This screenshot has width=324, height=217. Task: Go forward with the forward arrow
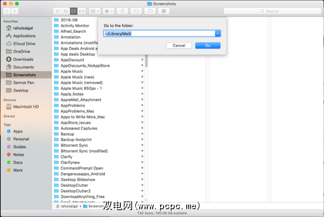tap(15, 11)
